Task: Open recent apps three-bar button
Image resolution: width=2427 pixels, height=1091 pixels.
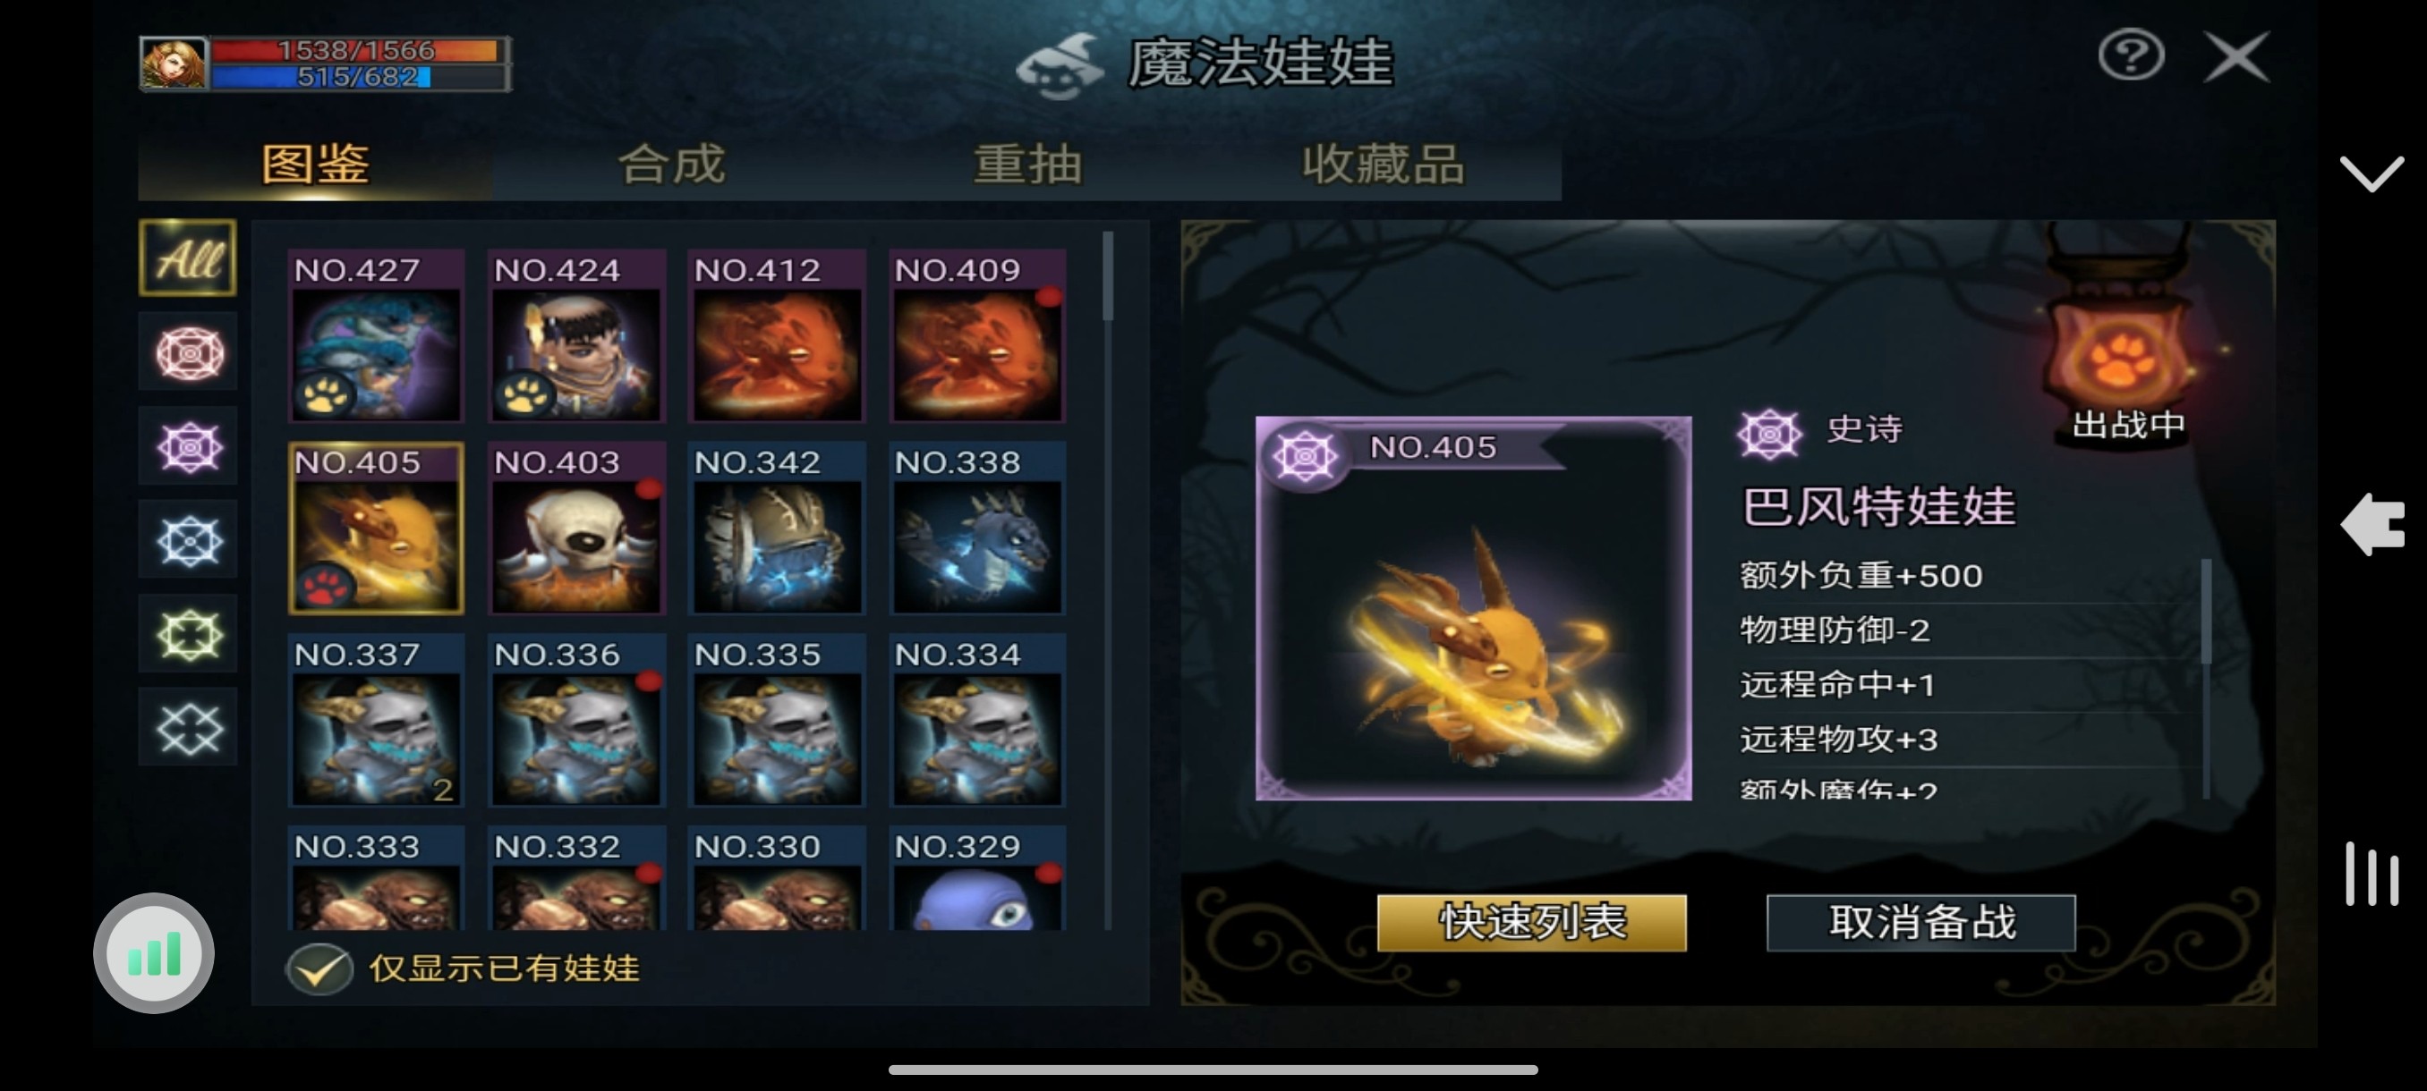Action: (x=2372, y=875)
